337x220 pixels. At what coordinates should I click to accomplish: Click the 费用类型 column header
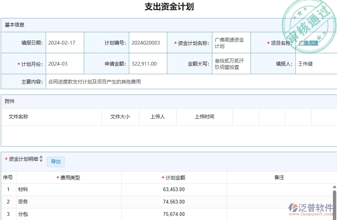coord(67,178)
